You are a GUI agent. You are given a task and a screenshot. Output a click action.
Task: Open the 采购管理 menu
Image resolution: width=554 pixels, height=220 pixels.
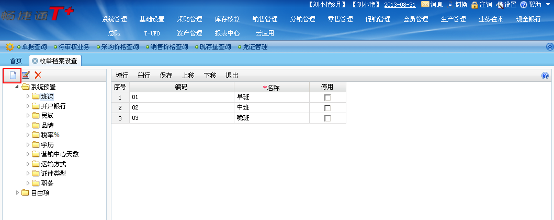click(189, 19)
